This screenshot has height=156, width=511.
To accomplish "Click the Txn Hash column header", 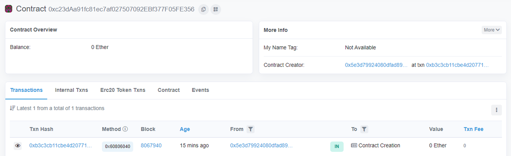I will 41,129.
